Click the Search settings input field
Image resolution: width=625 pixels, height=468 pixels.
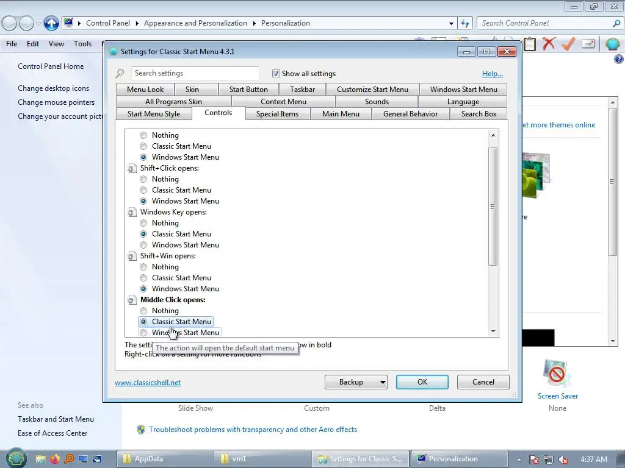tap(195, 73)
